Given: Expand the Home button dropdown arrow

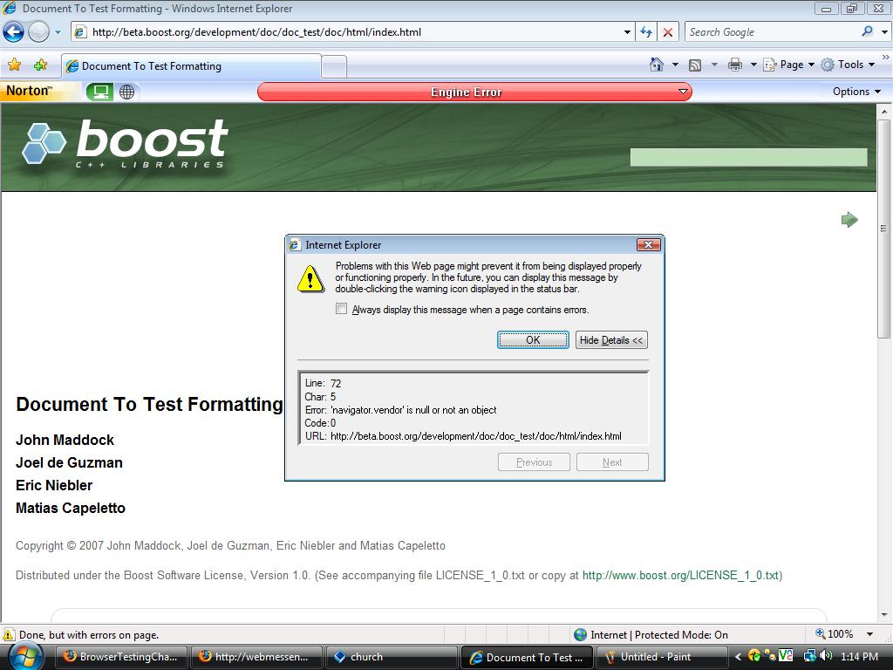Looking at the screenshot, I should 675,65.
